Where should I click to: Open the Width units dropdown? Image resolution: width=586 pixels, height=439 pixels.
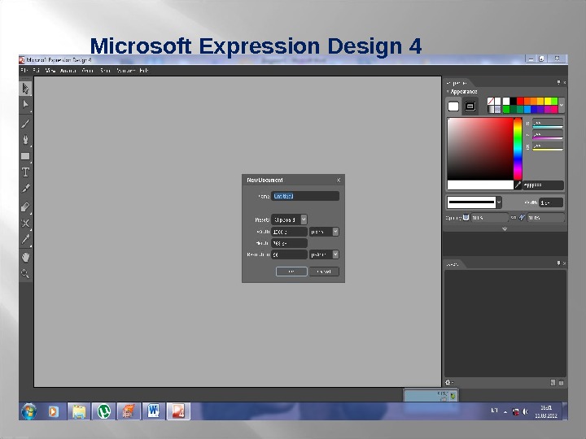(335, 232)
